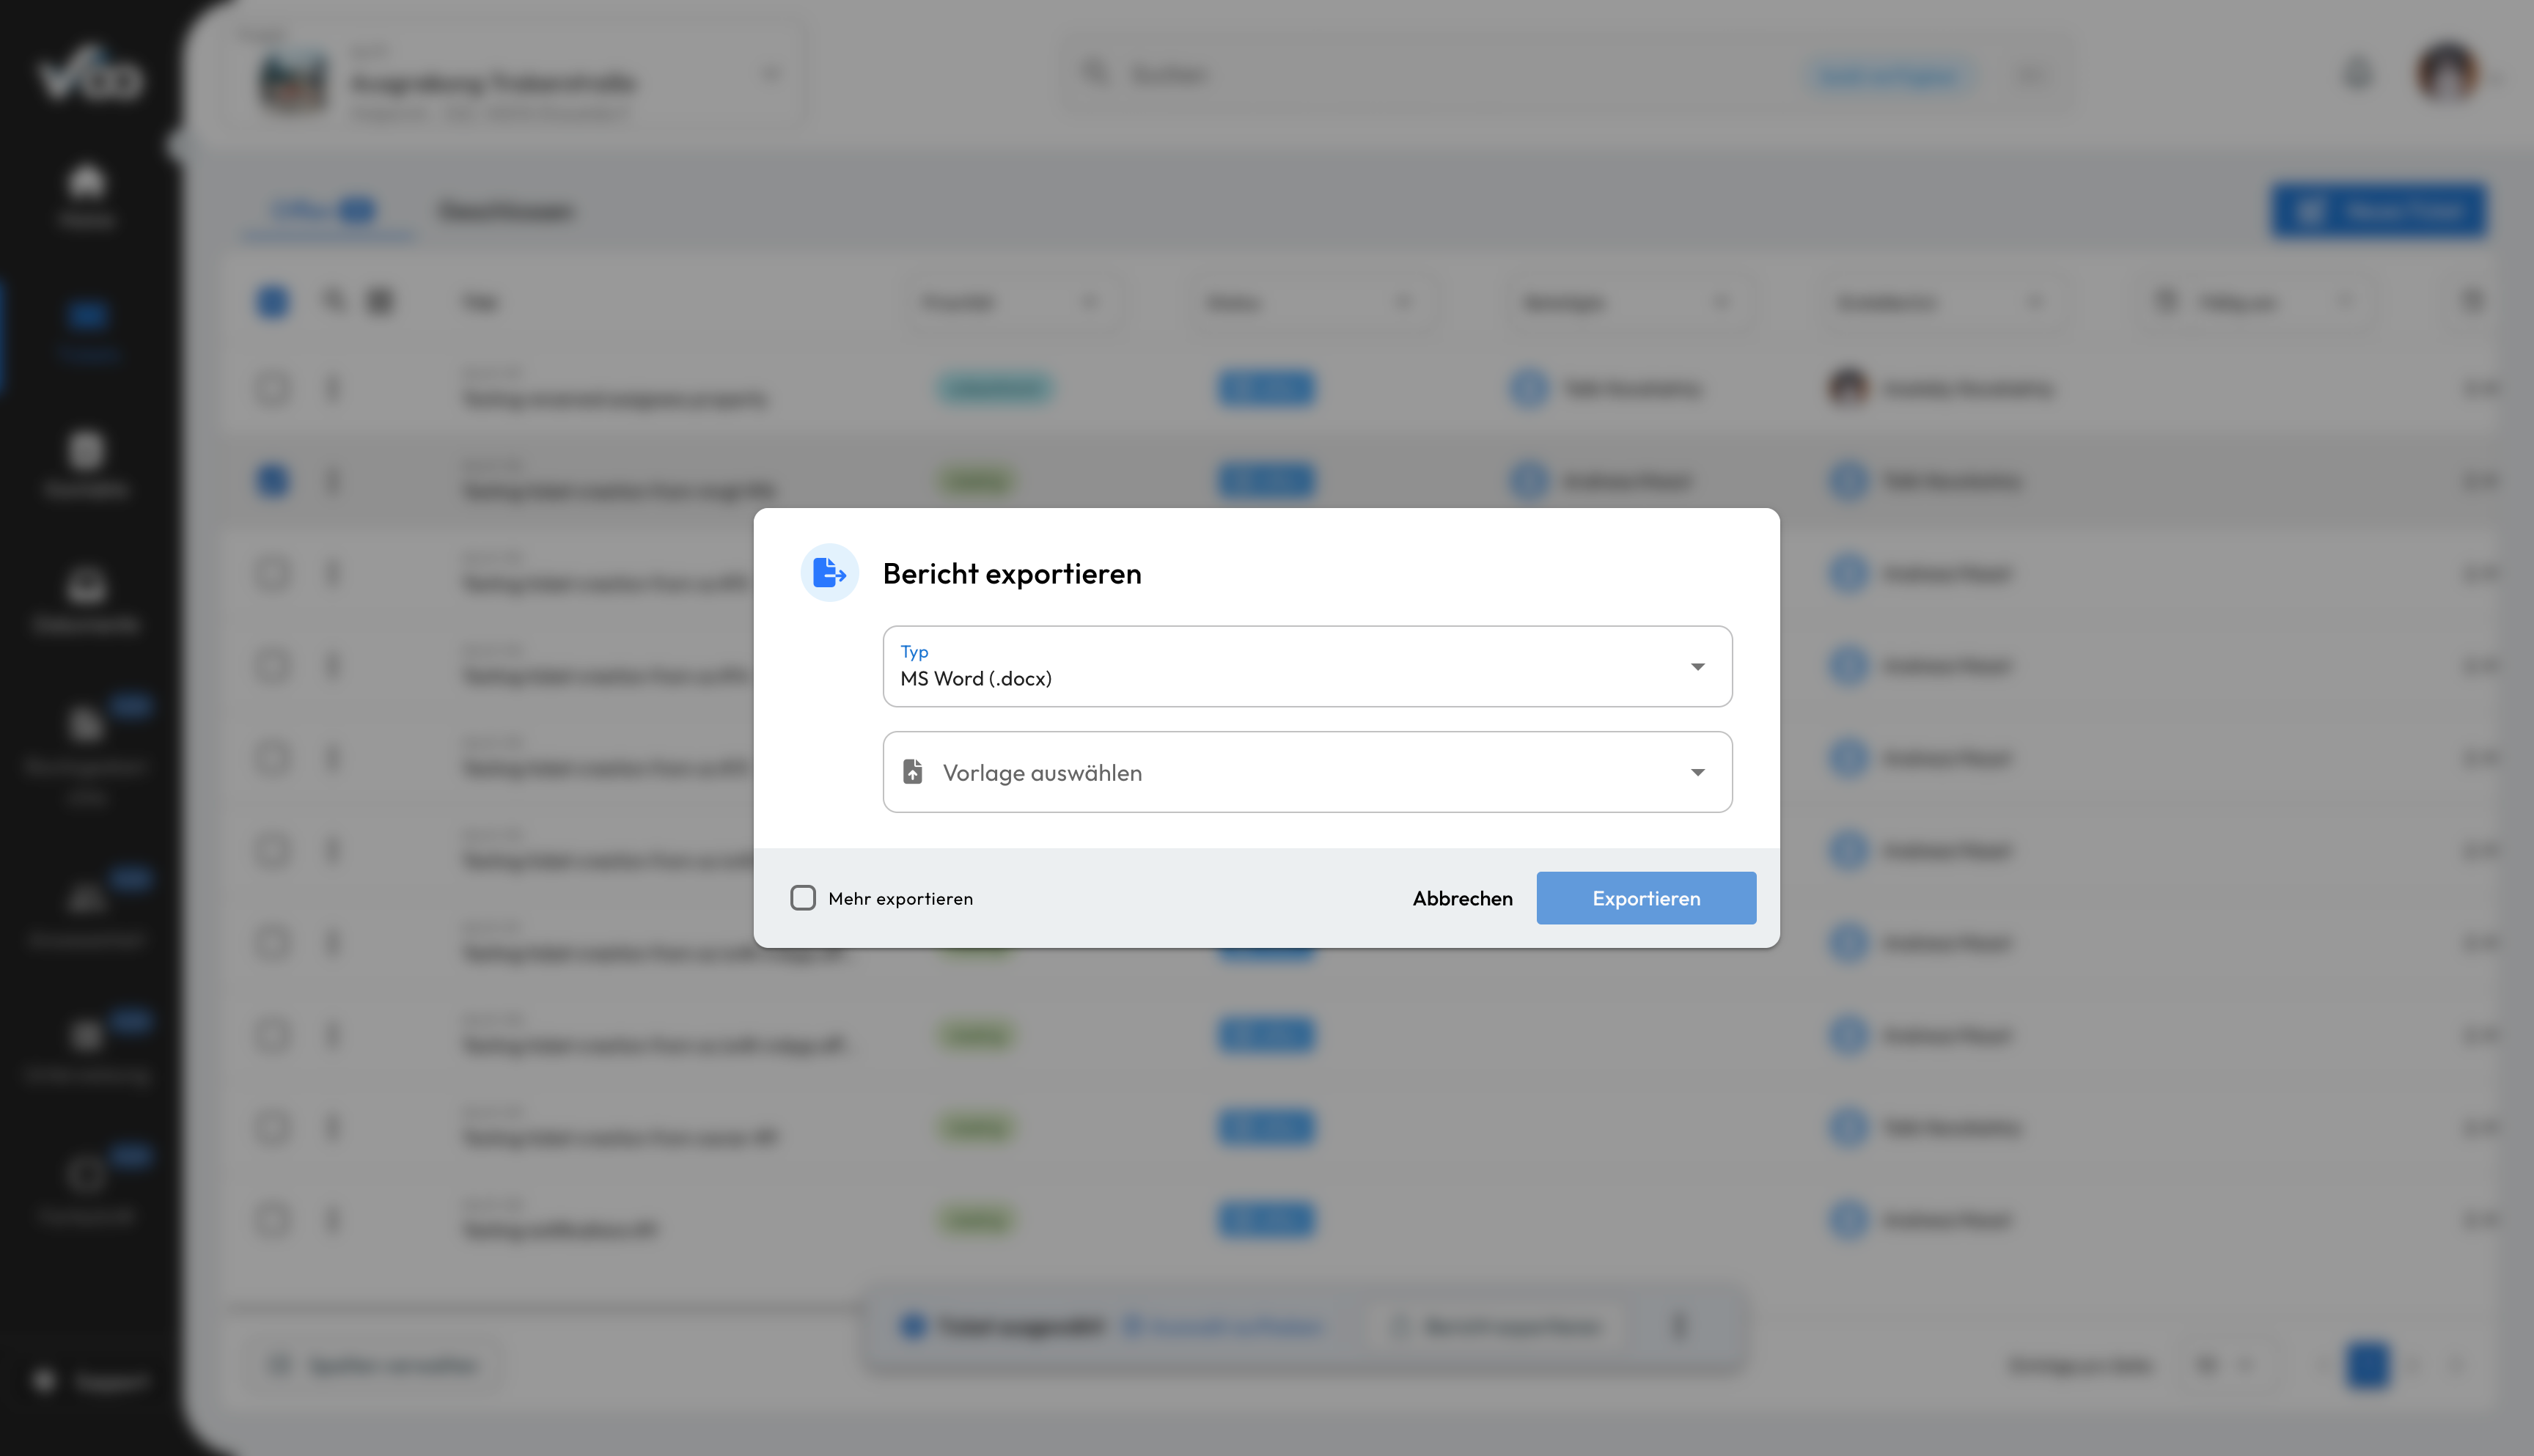This screenshot has width=2534, height=1456.
Task: Switch to the right tab above the ticket list
Action: pyautogui.click(x=507, y=211)
